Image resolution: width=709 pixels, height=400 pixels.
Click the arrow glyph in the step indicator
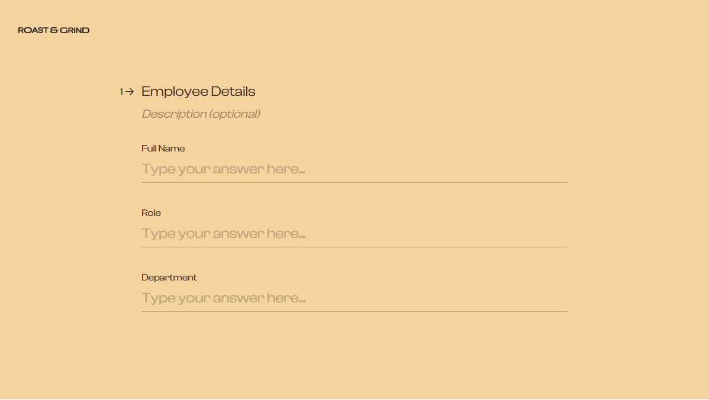click(x=130, y=92)
